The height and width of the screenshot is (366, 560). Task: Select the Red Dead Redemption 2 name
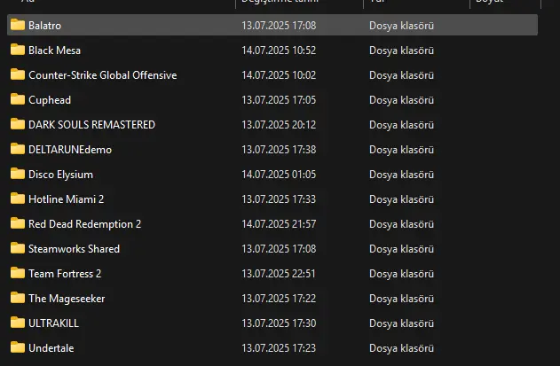click(x=84, y=224)
